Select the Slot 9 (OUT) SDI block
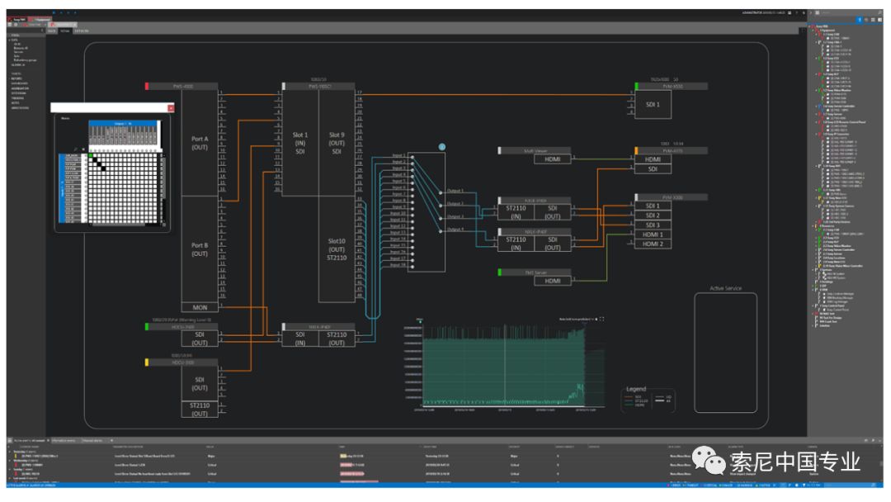This screenshot has width=891, height=502. tap(337, 143)
